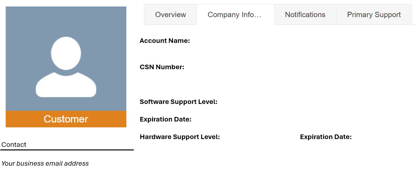Click the white person silhouette avatar icon
The height and width of the screenshot is (179, 420).
pyautogui.click(x=66, y=67)
